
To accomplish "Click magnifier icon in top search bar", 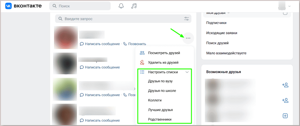I will [x=55, y=6].
